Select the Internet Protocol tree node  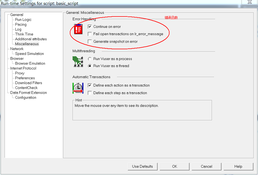tap(23, 68)
